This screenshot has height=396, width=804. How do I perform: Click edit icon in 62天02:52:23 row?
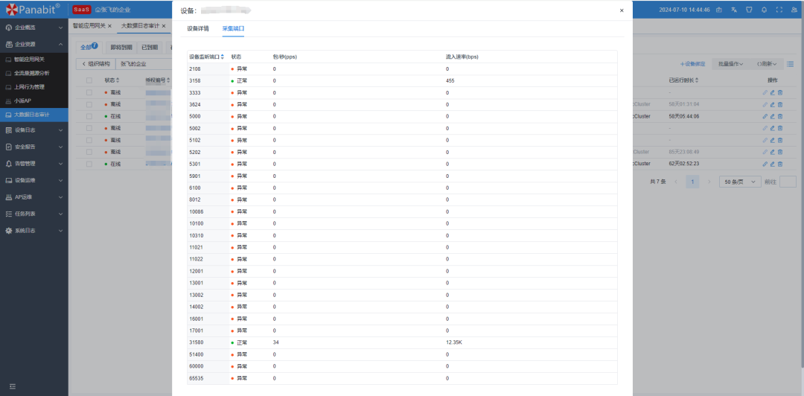773,165
